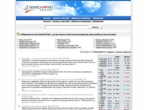
Task: Click the http://www.l-tochka.com.ua URL text
Action: (32, 91)
